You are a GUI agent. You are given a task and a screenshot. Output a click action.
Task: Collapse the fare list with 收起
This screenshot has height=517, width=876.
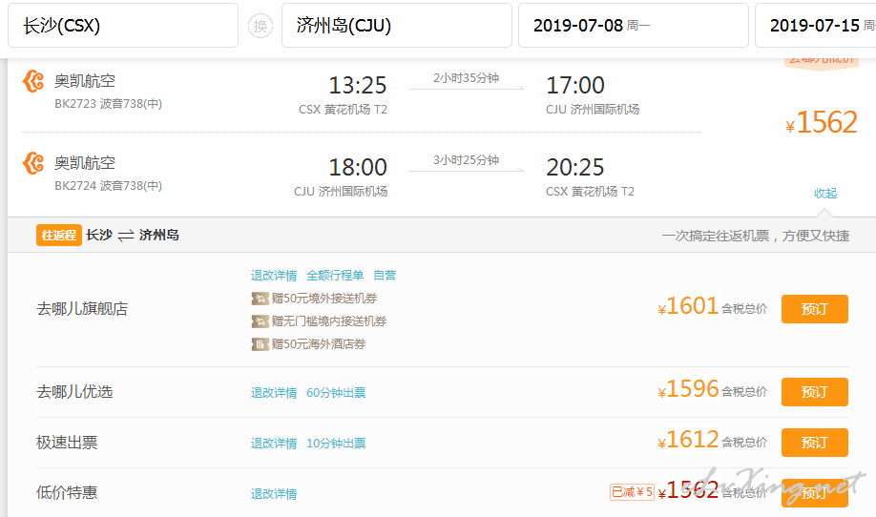pos(825,194)
